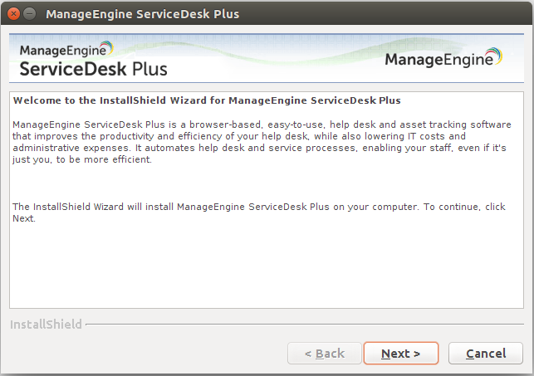
Task: Click the 'ServiceDesk Plus' product name logo
Action: (x=93, y=67)
